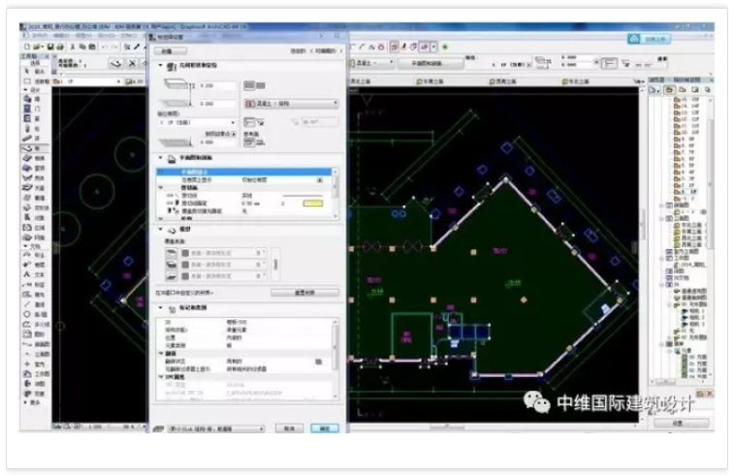The height and width of the screenshot is (475, 734).
Task: Click the Print icon in main toolbar
Action: click(60, 47)
